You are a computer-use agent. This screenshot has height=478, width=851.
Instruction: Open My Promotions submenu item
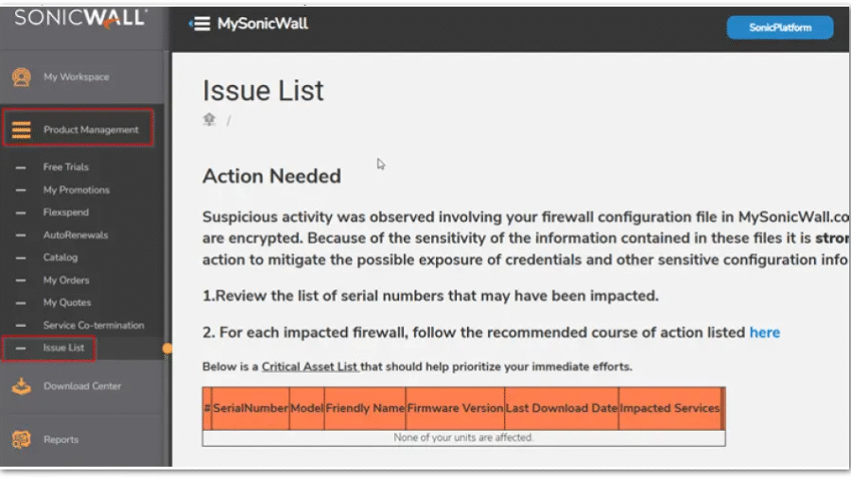[76, 190]
